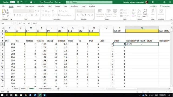The height and width of the screenshot is (97, 173).
Task: Click the Save icon in title bar
Action: pyautogui.click(x=18, y=2)
